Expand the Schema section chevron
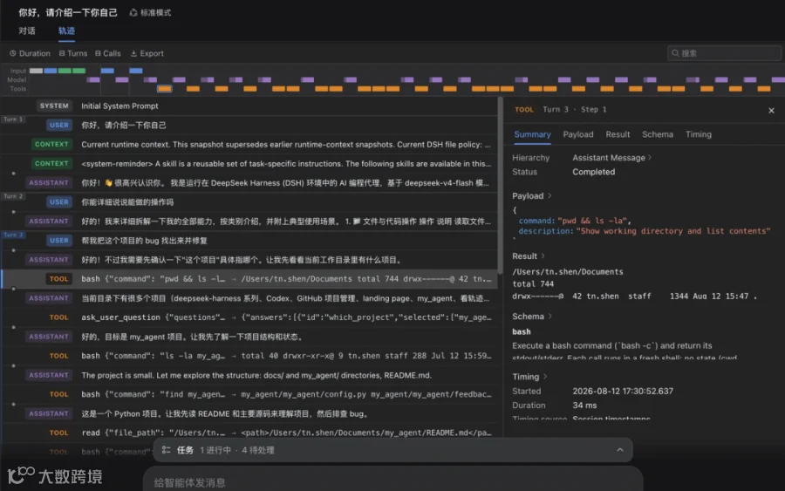Image resolution: width=785 pixels, height=491 pixels. pos(550,317)
